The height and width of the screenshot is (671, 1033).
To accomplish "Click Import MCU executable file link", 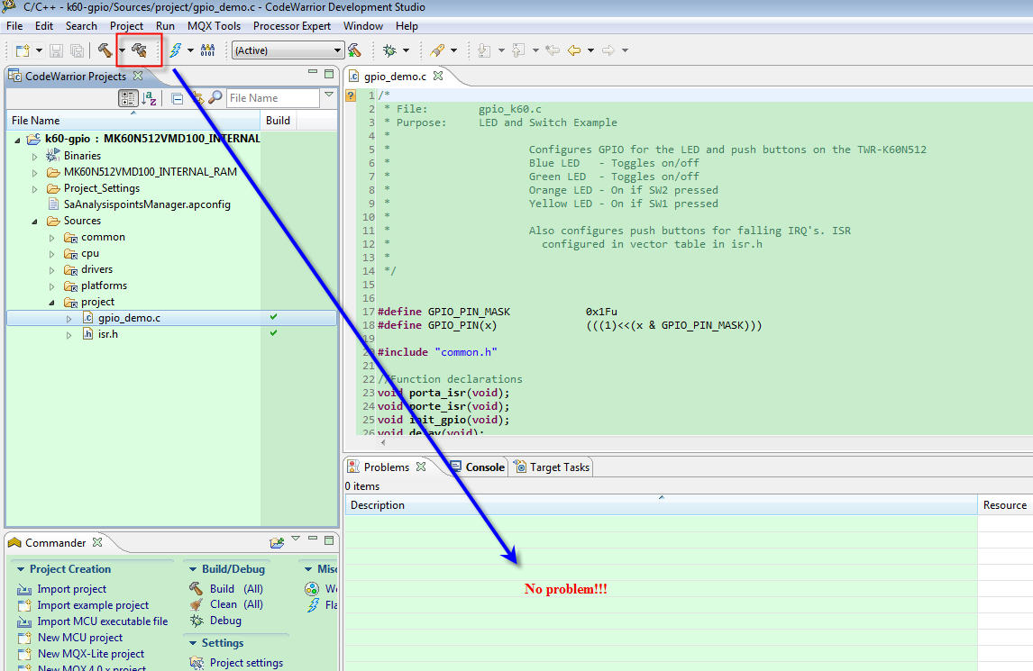I will pyautogui.click(x=102, y=621).
